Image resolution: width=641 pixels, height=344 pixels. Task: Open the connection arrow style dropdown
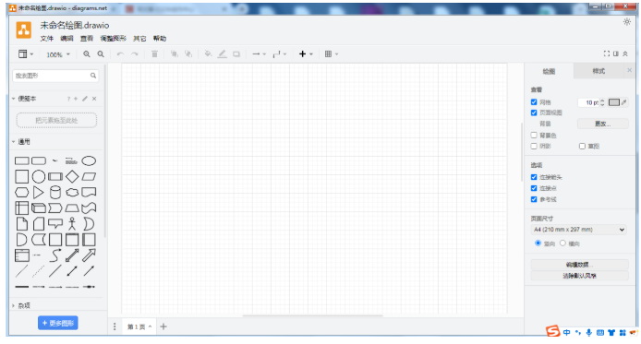[260, 53]
